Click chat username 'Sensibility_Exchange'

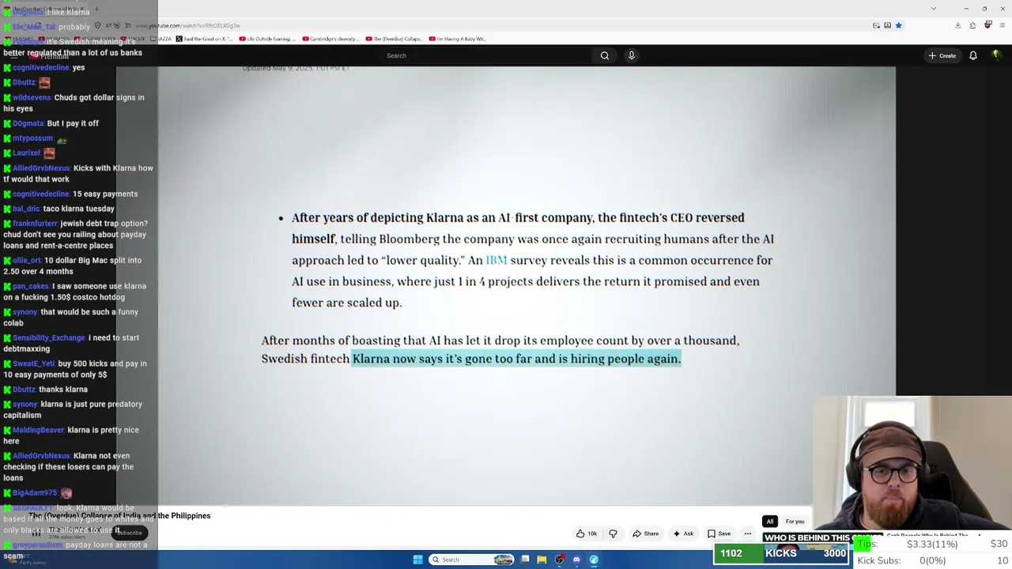[49, 338]
